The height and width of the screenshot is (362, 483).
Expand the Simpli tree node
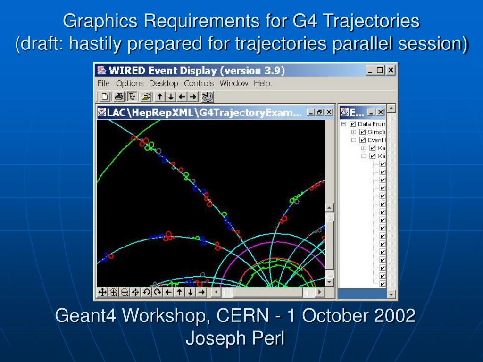(354, 132)
